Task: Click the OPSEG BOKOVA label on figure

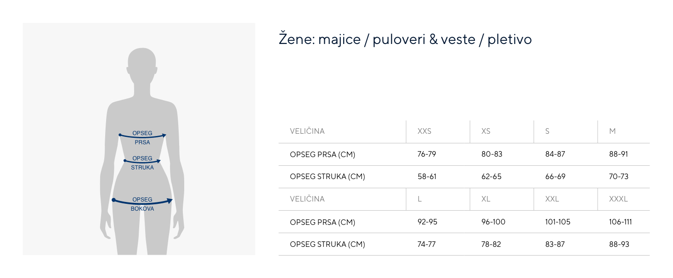Action: pos(142,204)
